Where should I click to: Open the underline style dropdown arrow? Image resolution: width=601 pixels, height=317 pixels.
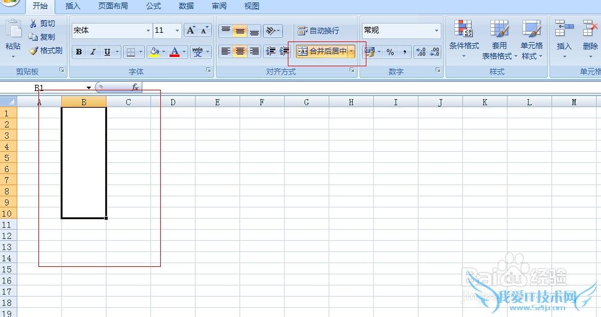click(x=117, y=52)
